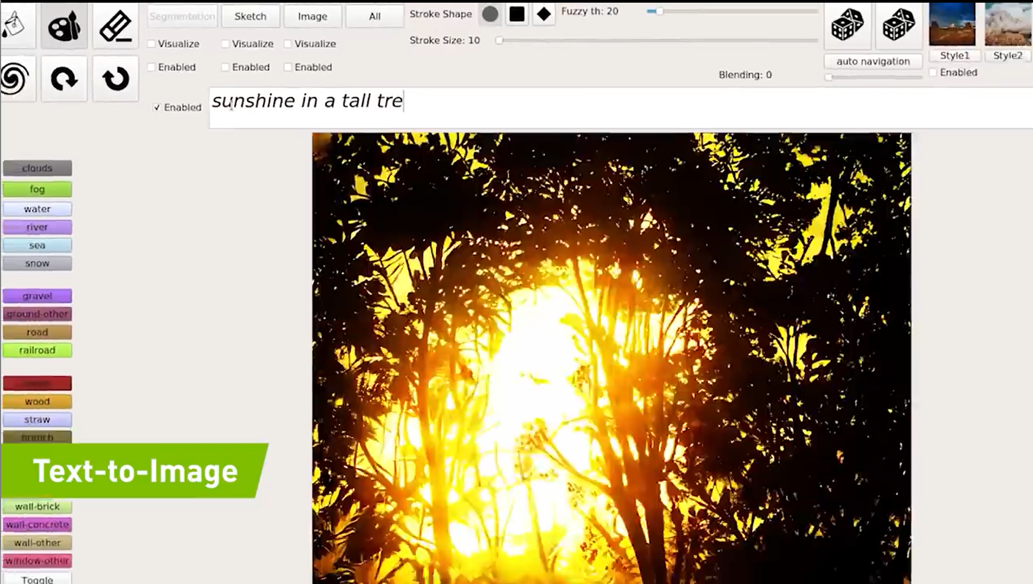
Task: Click the redo arrow icon
Action: click(x=64, y=79)
